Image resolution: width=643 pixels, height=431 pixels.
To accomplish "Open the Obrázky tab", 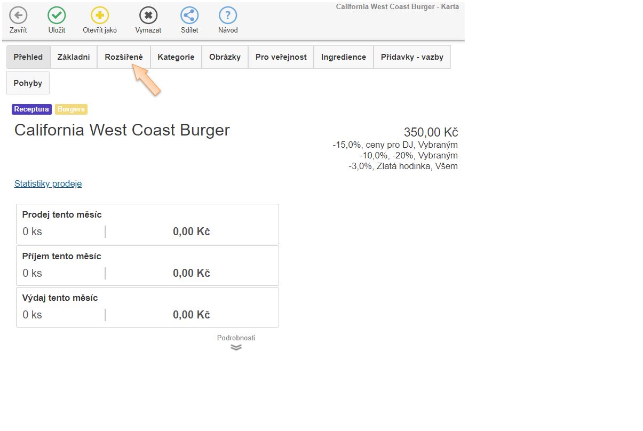I will click(x=225, y=57).
